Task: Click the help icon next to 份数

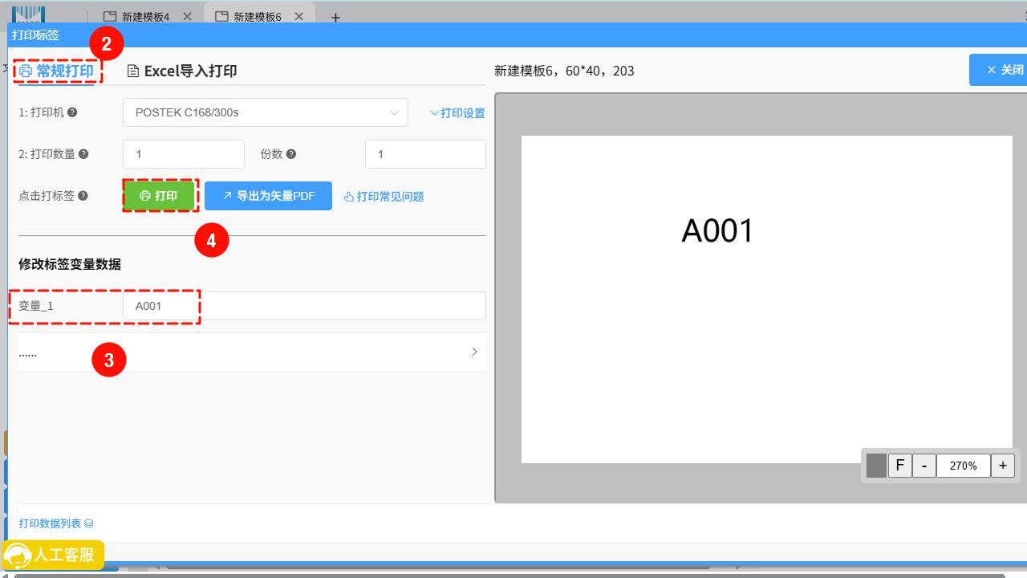Action: 291,154
